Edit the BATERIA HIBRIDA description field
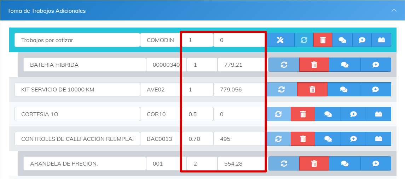405x179 pixels. (x=84, y=65)
